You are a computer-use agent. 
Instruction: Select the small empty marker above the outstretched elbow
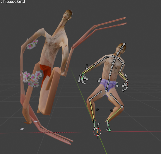pos(87,65)
